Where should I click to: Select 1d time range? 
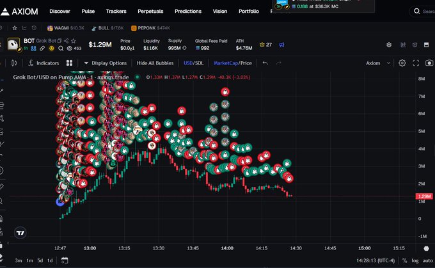point(50,260)
